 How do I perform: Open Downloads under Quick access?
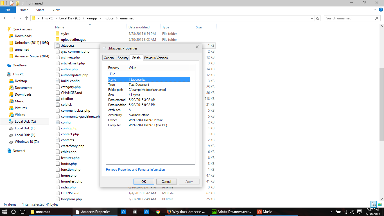pos(23,36)
